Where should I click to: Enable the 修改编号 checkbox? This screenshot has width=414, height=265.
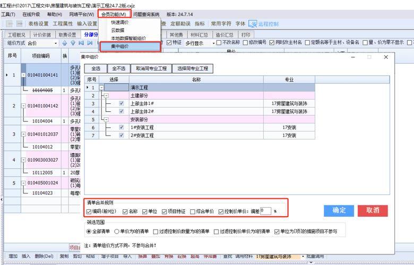(x=245, y=42)
